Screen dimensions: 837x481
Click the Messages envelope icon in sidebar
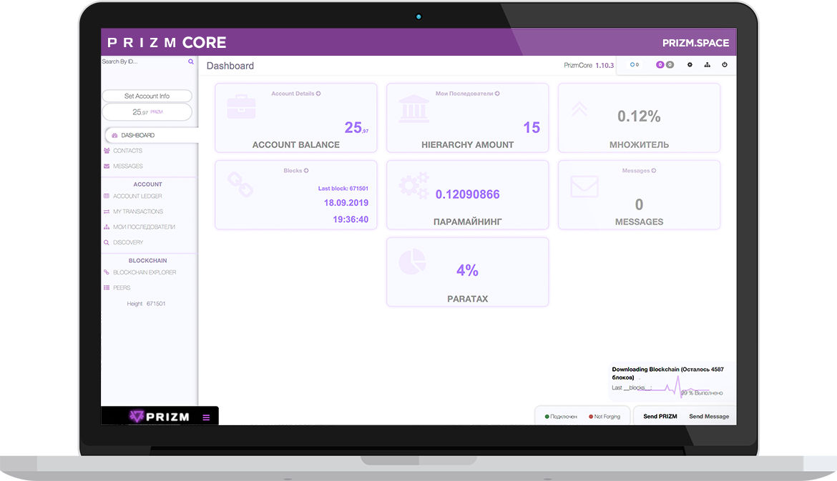[106, 166]
